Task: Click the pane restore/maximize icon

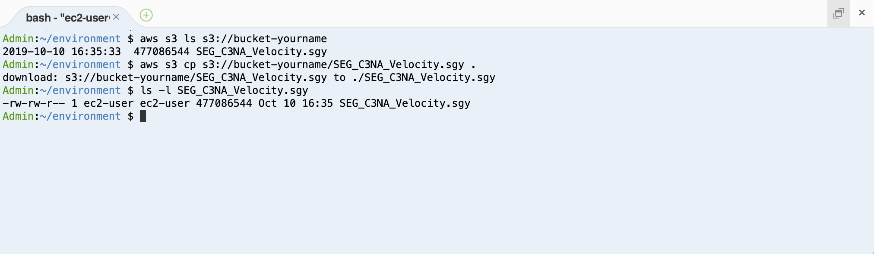Action: (839, 13)
